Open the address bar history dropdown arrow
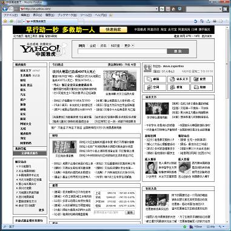Image resolution: width=231 pixels, height=231 pixels. (x=157, y=9)
